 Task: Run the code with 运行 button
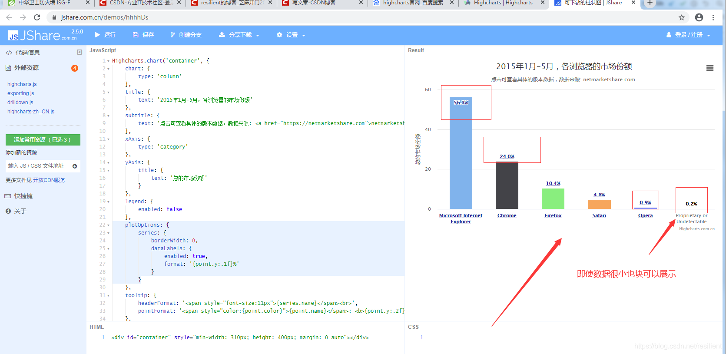105,35
